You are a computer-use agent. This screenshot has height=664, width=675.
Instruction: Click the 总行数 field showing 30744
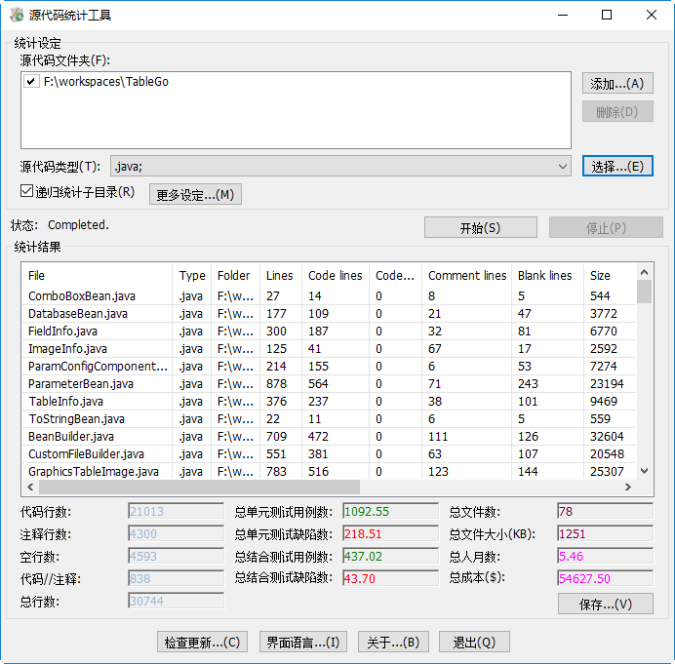click(177, 601)
